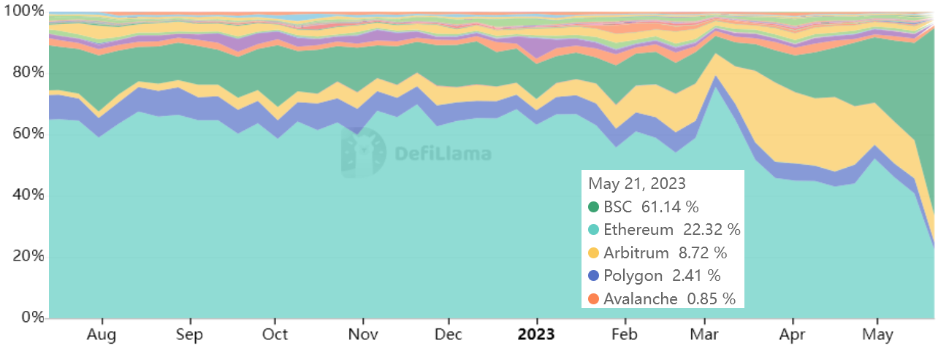The width and height of the screenshot is (938, 351).
Task: Click the teal Ethereum color dot
Action: (594, 230)
